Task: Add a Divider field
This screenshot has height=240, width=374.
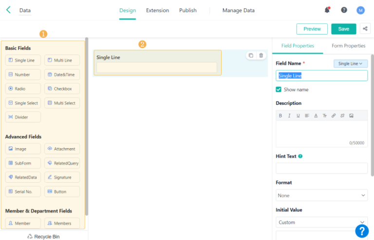Action: [23, 117]
